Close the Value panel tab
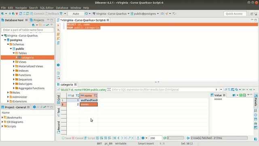 coord(224,95)
